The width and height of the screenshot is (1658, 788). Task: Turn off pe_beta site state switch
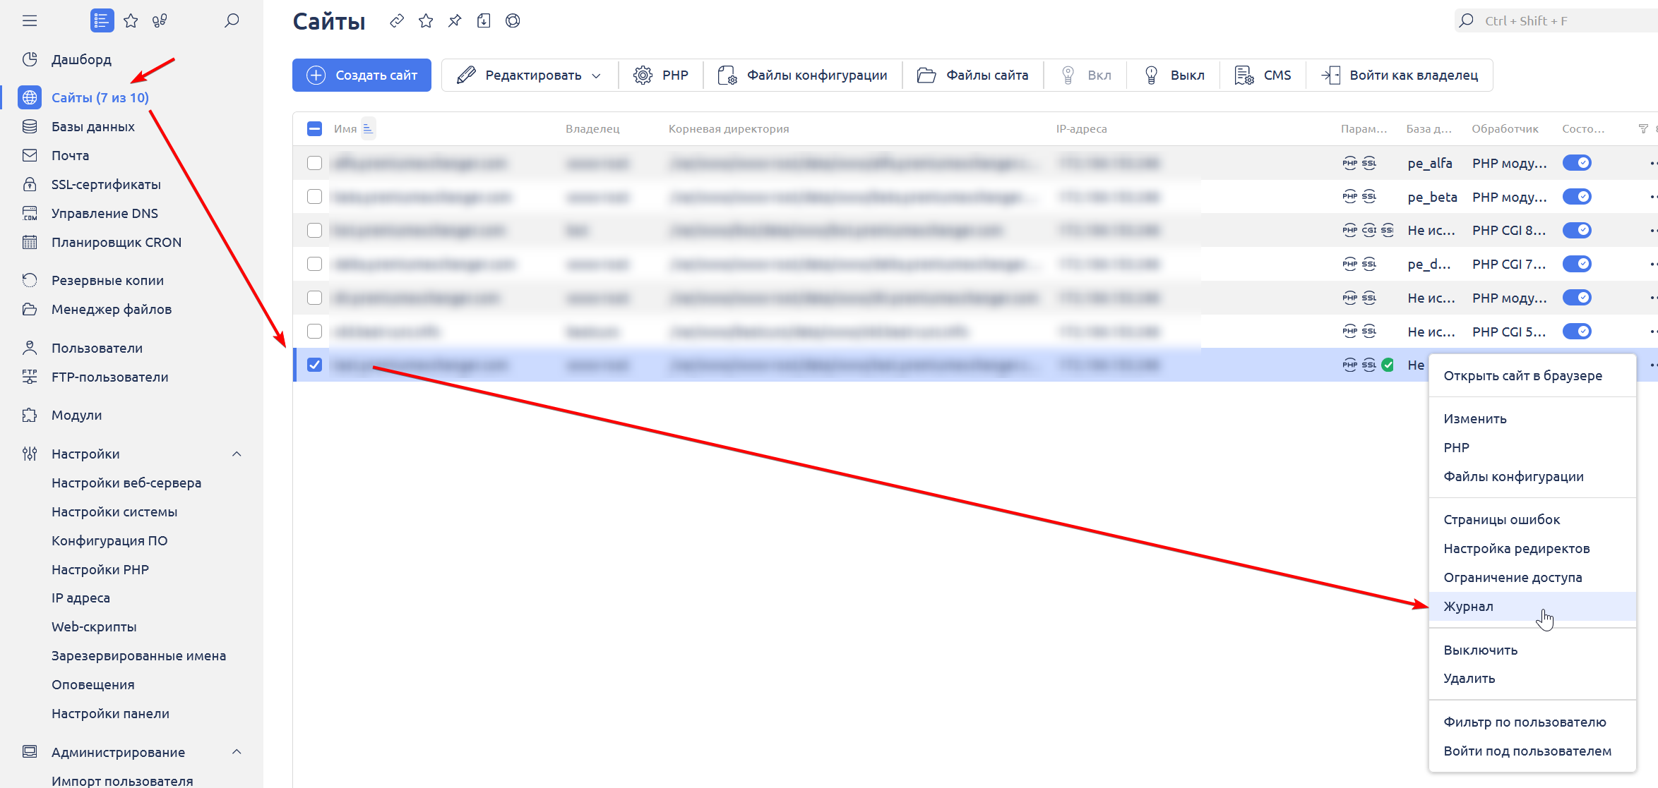tap(1576, 197)
